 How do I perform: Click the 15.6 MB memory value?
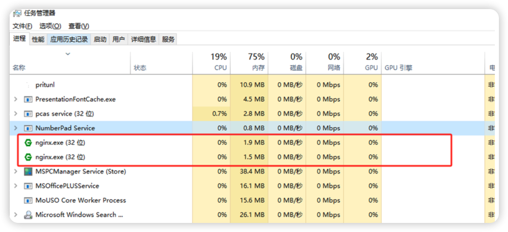[x=252, y=200]
